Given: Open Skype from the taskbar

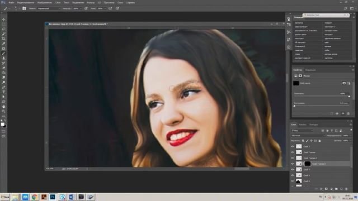Looking at the screenshot, I should click(x=62, y=197).
